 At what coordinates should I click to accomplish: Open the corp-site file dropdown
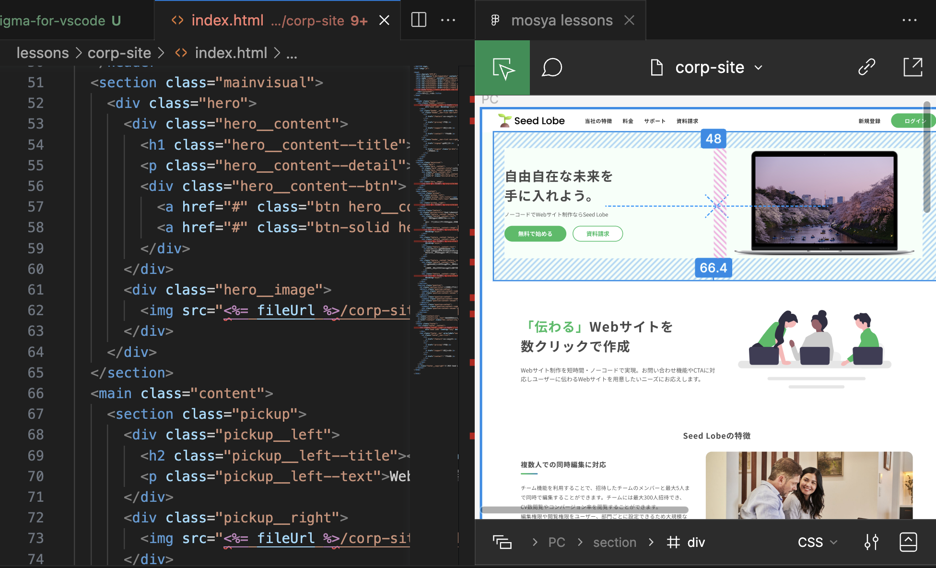[x=759, y=68]
